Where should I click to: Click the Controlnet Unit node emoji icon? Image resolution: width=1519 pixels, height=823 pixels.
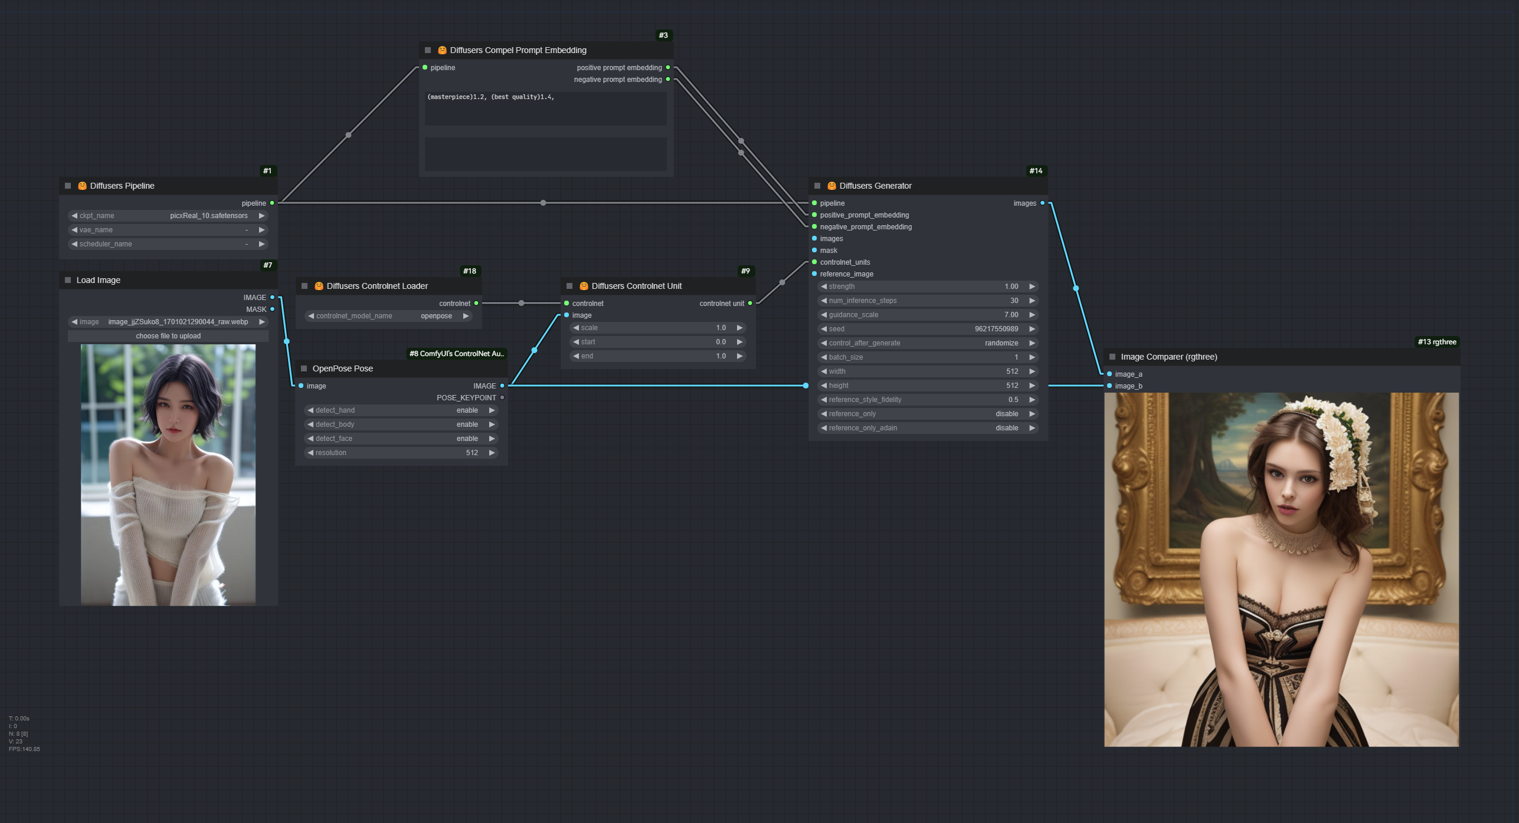(584, 286)
